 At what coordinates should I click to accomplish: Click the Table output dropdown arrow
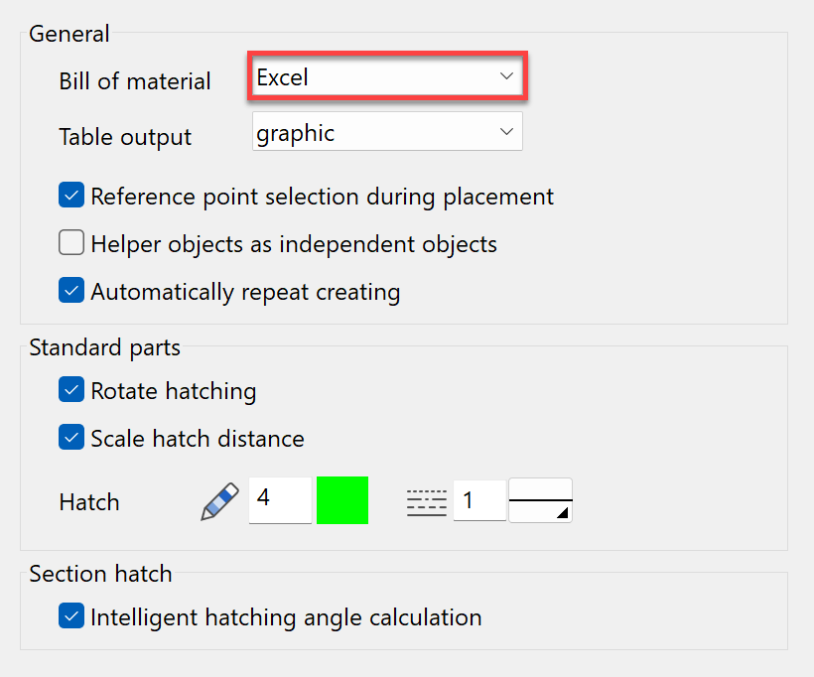pyautogui.click(x=505, y=131)
